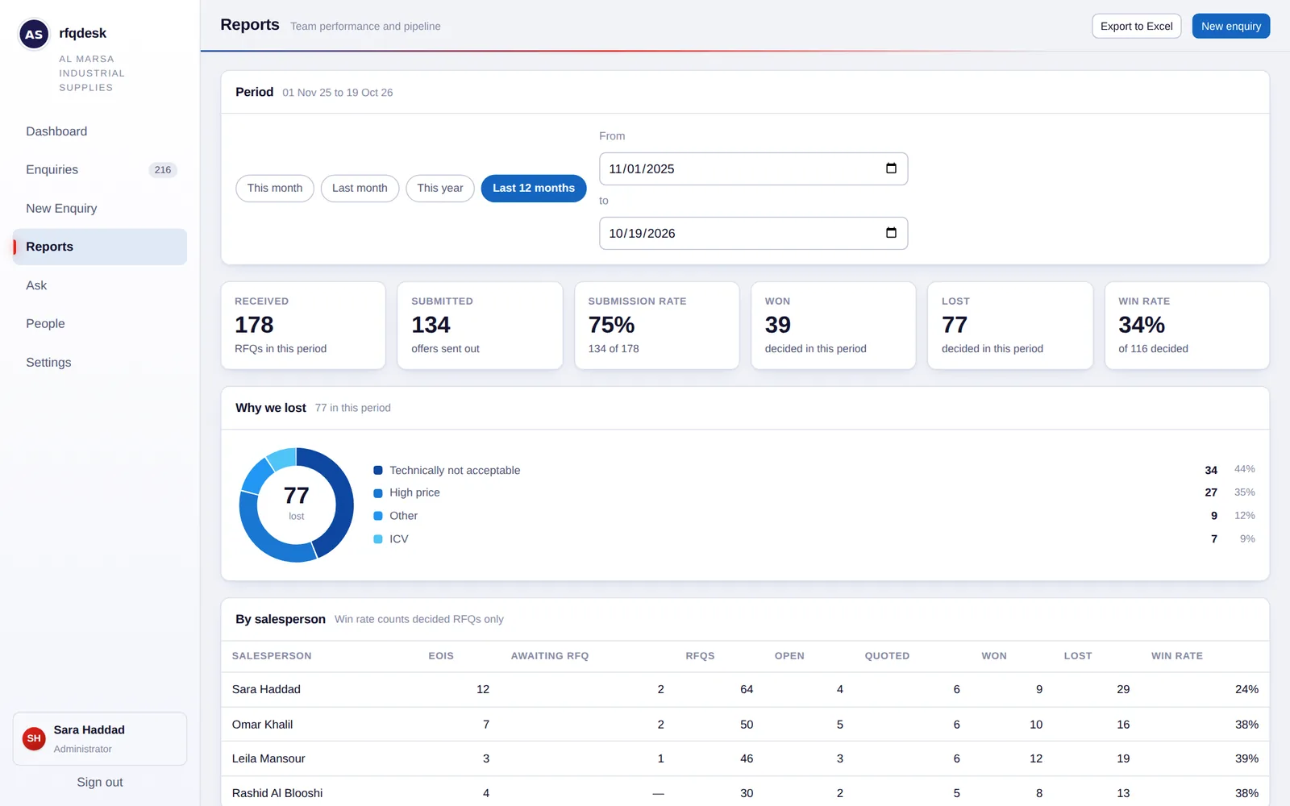This screenshot has height=806, width=1290.
Task: Click the dark blue Technically not acceptable swatch
Action: pyautogui.click(x=378, y=470)
